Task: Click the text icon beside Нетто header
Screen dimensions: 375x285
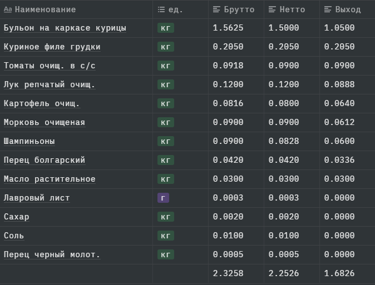Action: pos(273,9)
